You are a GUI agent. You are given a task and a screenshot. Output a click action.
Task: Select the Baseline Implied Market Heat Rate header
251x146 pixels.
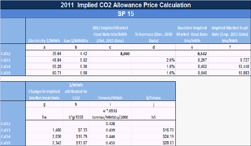pos(192,34)
